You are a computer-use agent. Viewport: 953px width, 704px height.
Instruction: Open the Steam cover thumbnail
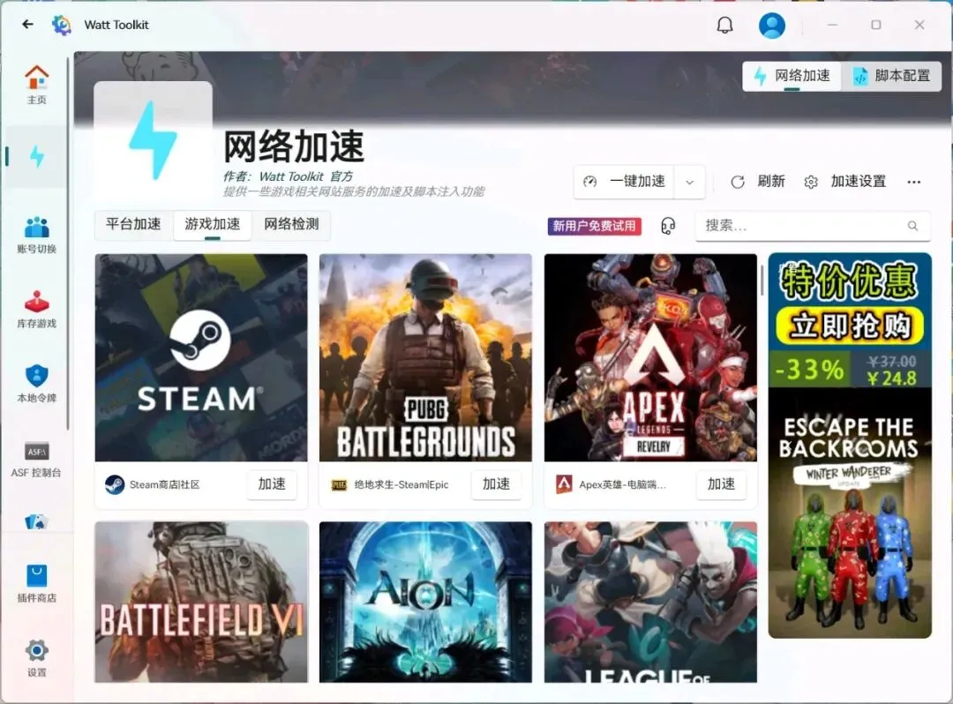coord(201,358)
